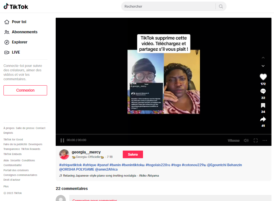
Task: Open Aide footer link
Action: tap(6, 160)
